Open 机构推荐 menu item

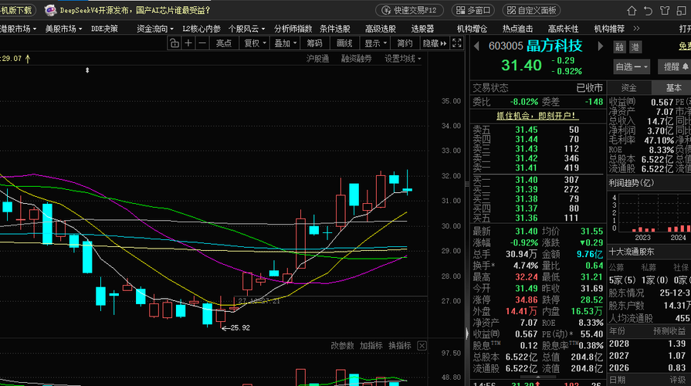[609, 29]
